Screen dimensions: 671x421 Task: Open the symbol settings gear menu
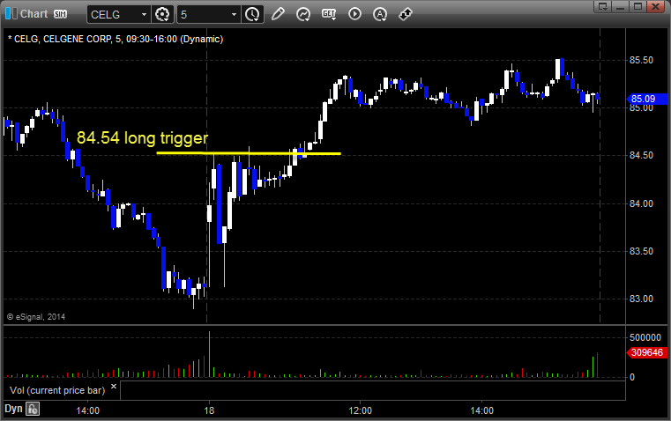click(162, 14)
